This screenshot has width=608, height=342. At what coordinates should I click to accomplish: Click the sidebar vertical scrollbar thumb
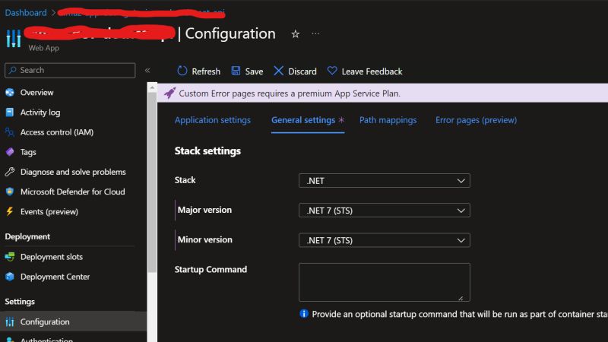click(x=152, y=182)
